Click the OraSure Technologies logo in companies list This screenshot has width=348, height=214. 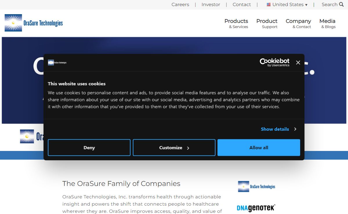(256, 187)
